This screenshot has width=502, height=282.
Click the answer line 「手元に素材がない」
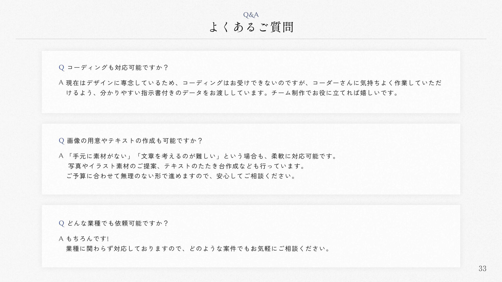(202, 156)
